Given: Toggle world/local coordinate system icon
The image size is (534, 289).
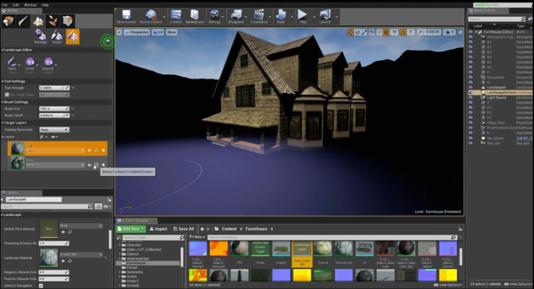Looking at the screenshot, I should (372, 33).
